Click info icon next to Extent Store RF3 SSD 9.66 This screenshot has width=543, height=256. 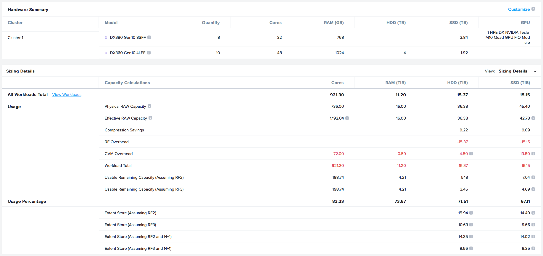533,225
